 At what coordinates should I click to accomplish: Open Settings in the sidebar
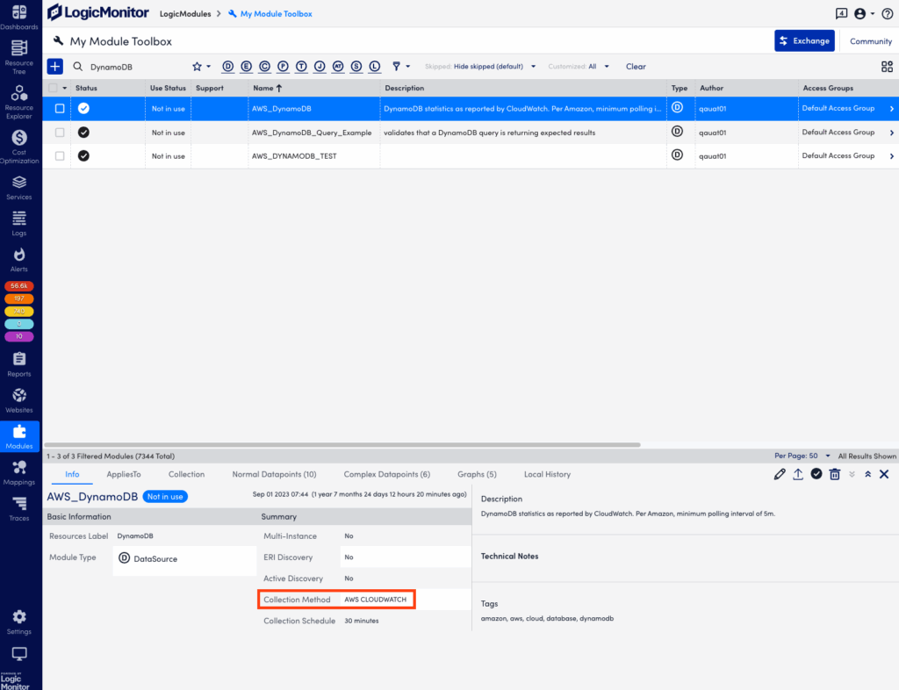(19, 623)
